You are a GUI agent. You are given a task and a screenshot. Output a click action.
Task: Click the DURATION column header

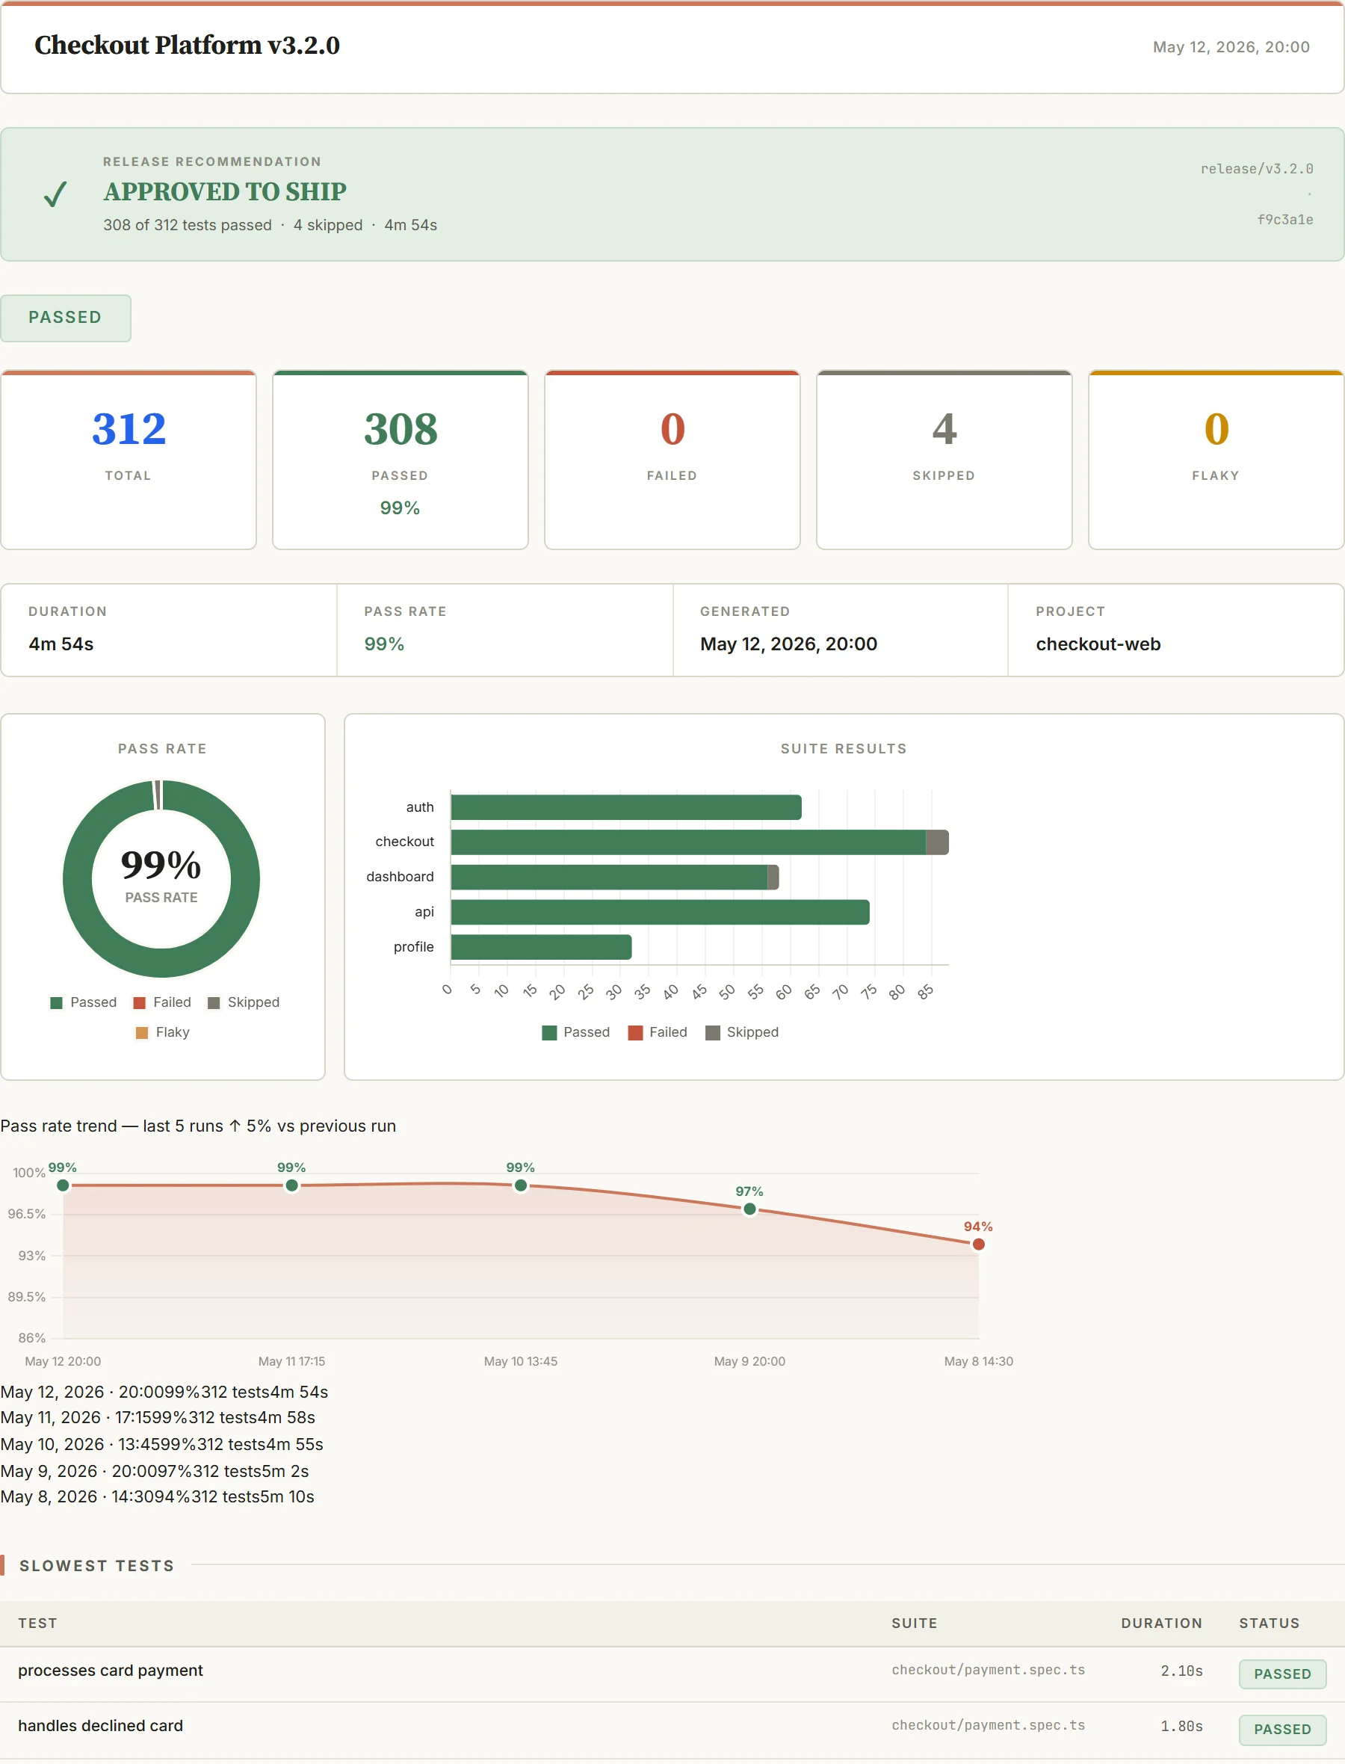tap(1162, 1623)
